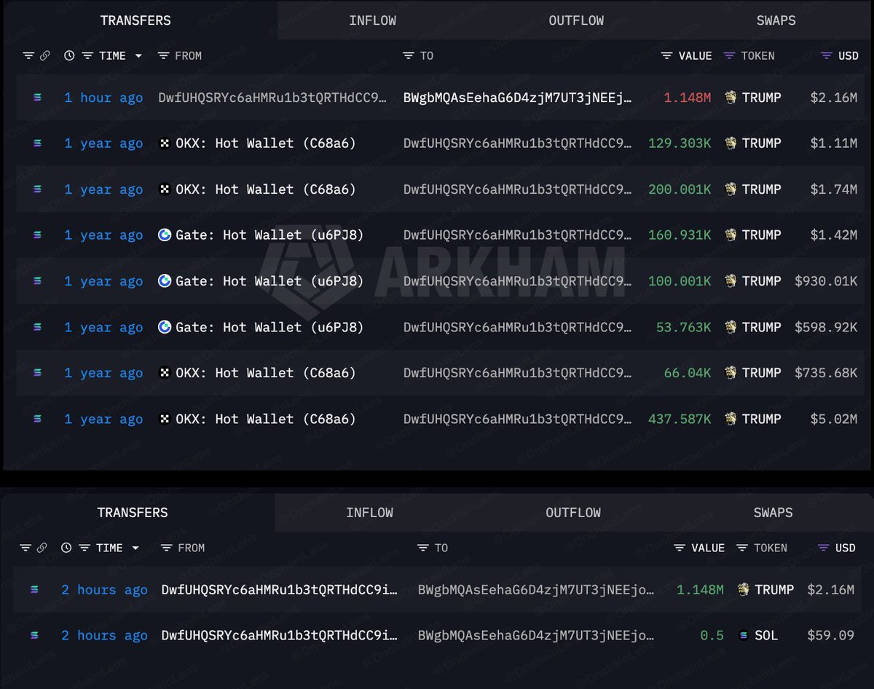Open BWgbMQAs recipient address on the '1 hour ago' row
Viewport: 874px width, 689px height.
518,98
